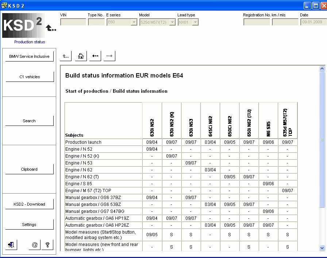327x258 pixels.
Task: Click 'Manual gearbox / GS6 53BZ' row label
Action: click(x=93, y=205)
